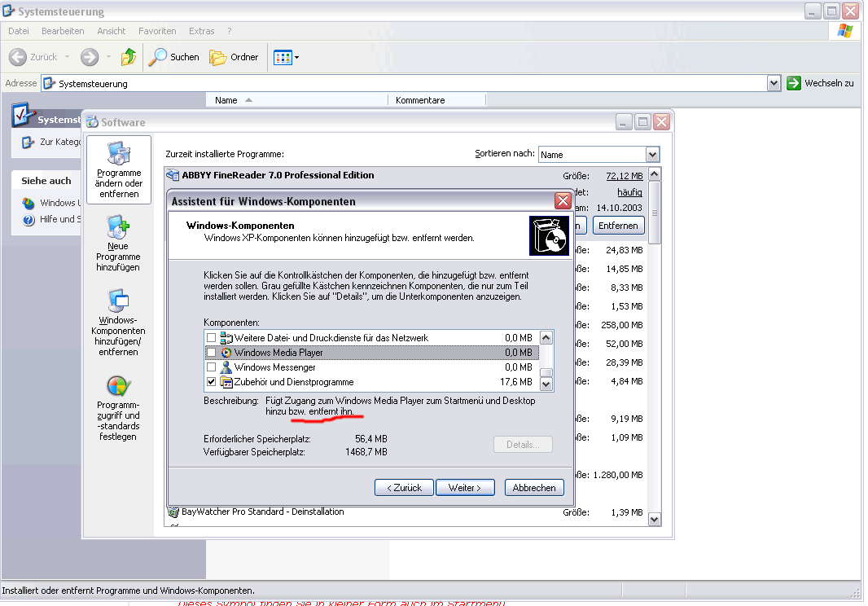The height and width of the screenshot is (606, 868).
Task: Click the 1.280,00 MB size value
Action: point(618,476)
